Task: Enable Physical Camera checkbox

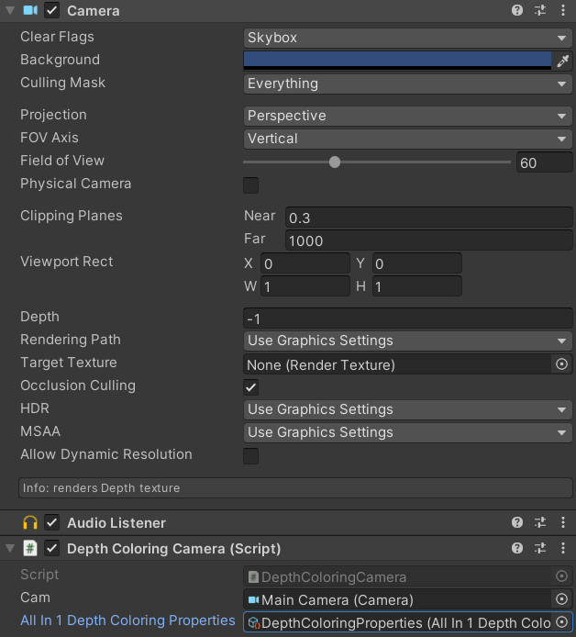Action: pyautogui.click(x=251, y=185)
